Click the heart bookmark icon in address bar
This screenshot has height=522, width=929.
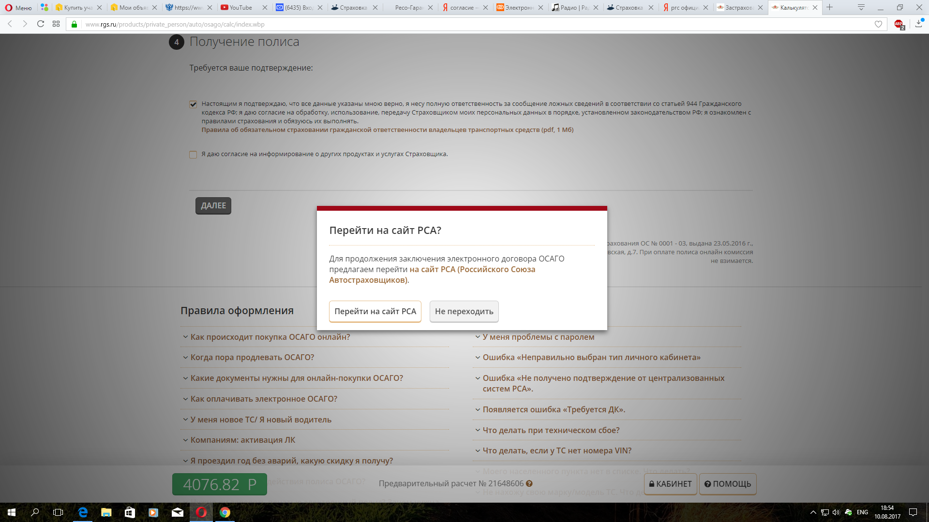pos(878,24)
